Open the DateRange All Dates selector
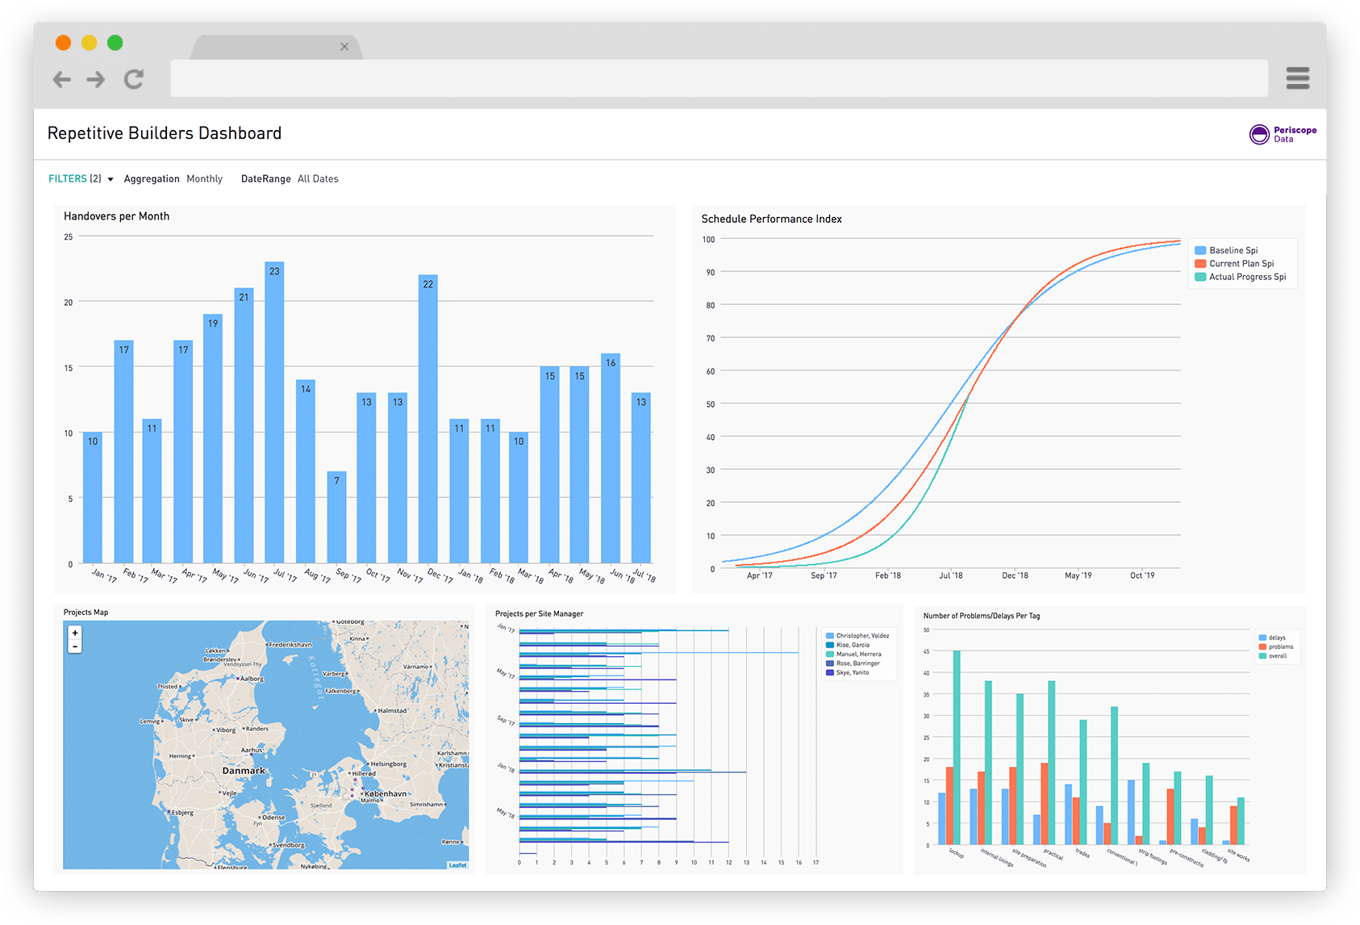This screenshot has height=925, width=1360. [317, 179]
